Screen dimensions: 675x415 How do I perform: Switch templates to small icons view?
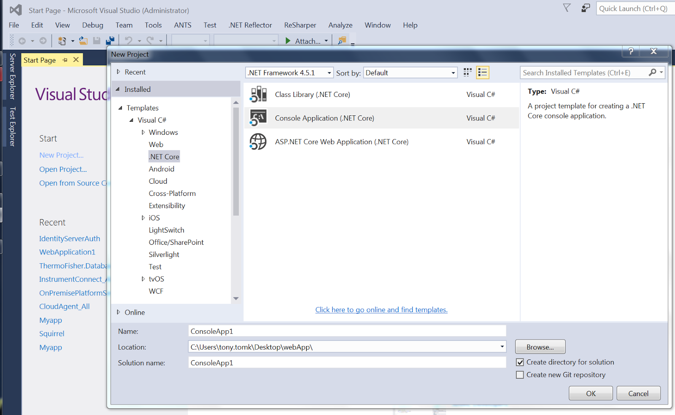point(467,72)
